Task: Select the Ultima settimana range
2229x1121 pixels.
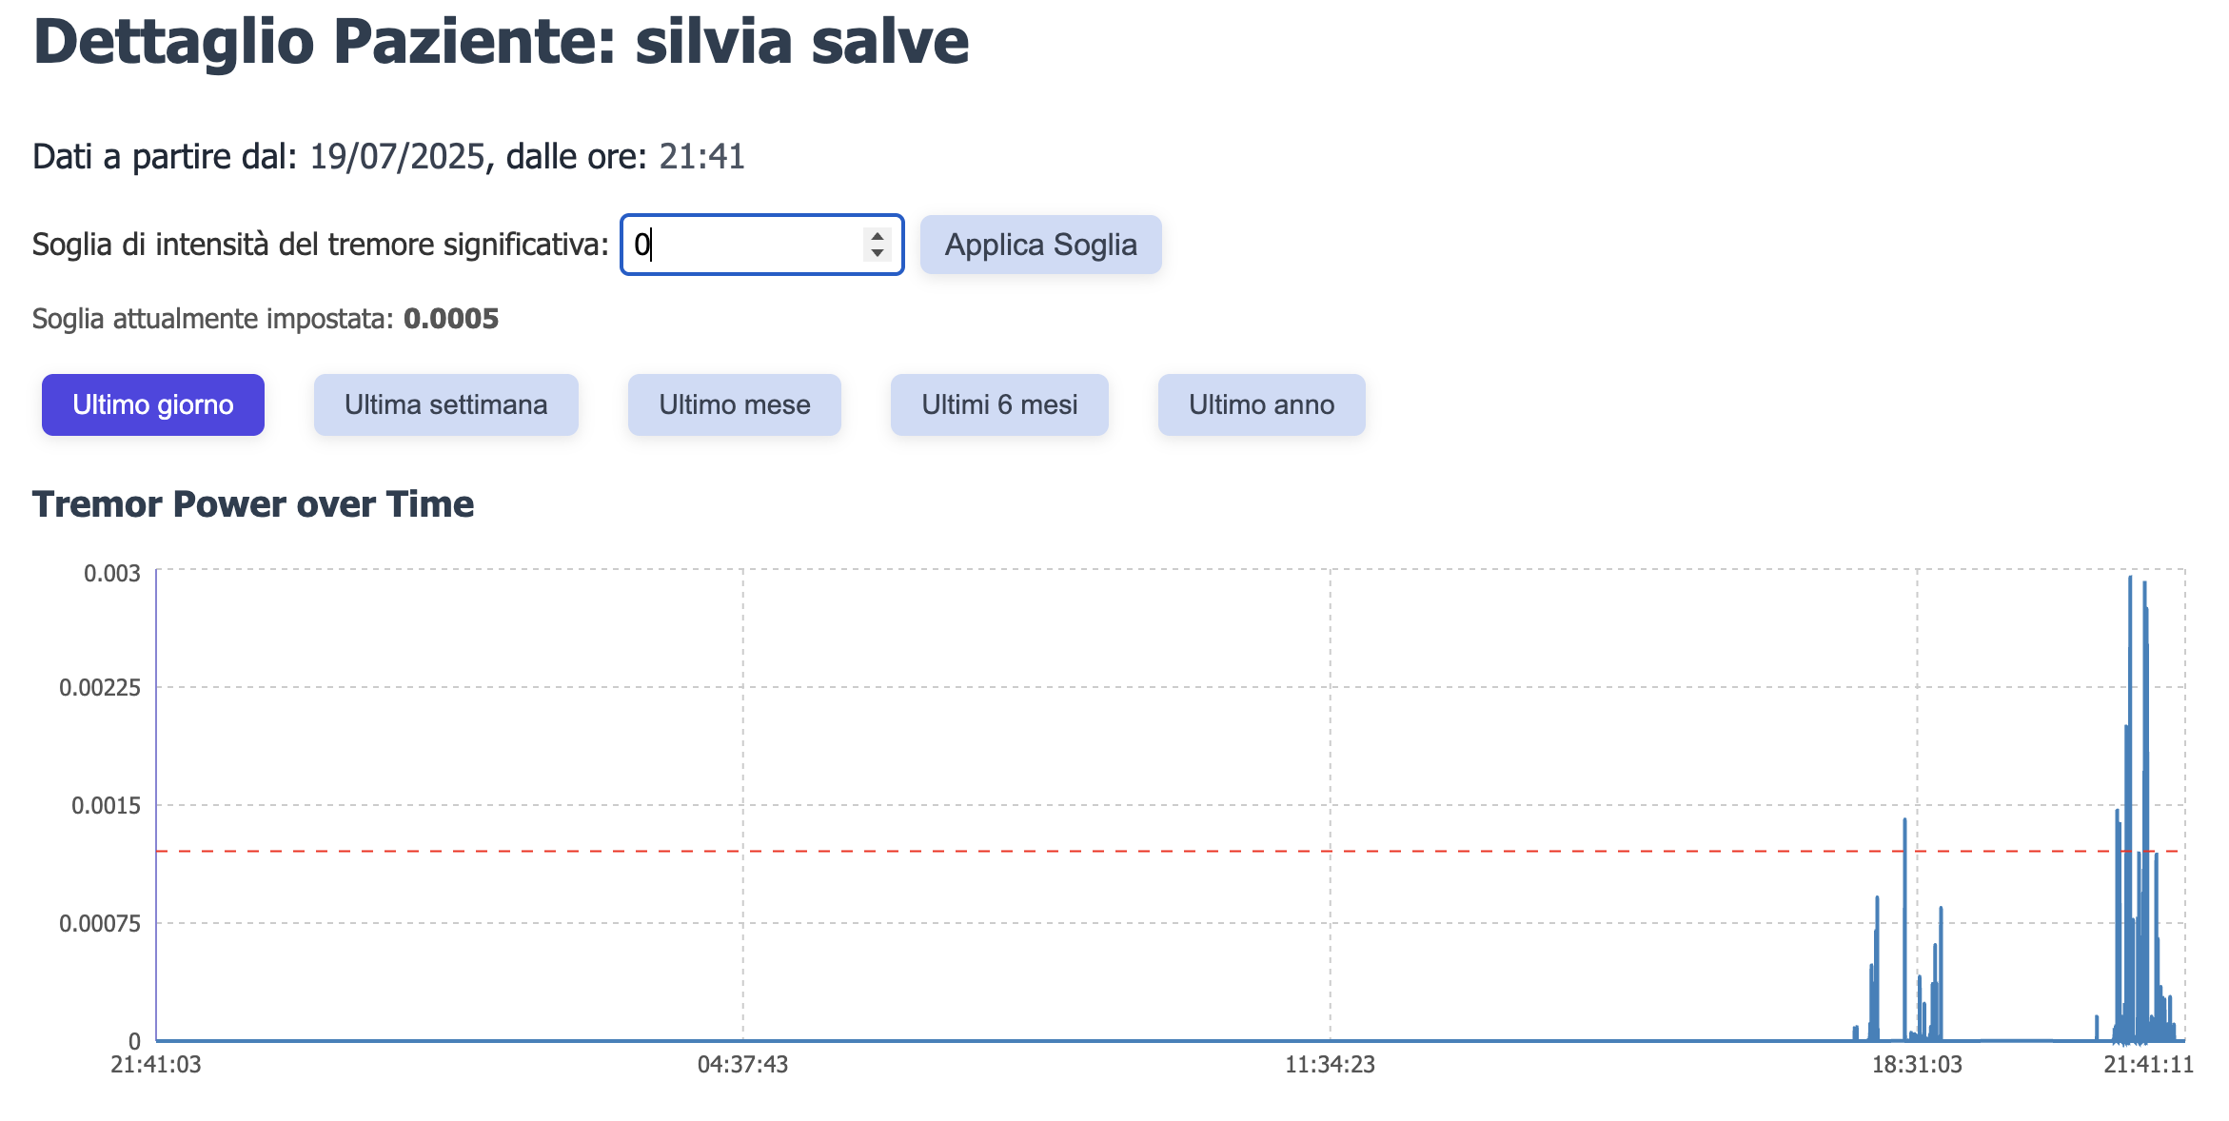Action: [x=445, y=404]
